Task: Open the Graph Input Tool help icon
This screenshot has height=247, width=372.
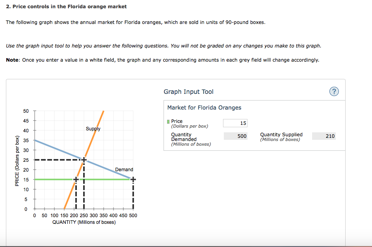Action: click(334, 91)
